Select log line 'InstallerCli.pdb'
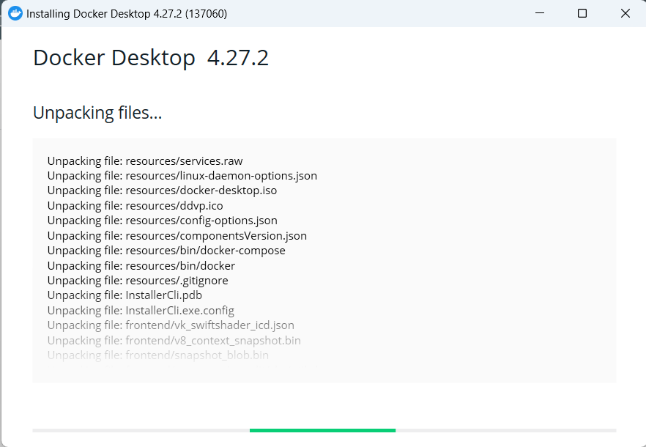Screen dimensions: 646x447 pyautogui.click(x=125, y=295)
